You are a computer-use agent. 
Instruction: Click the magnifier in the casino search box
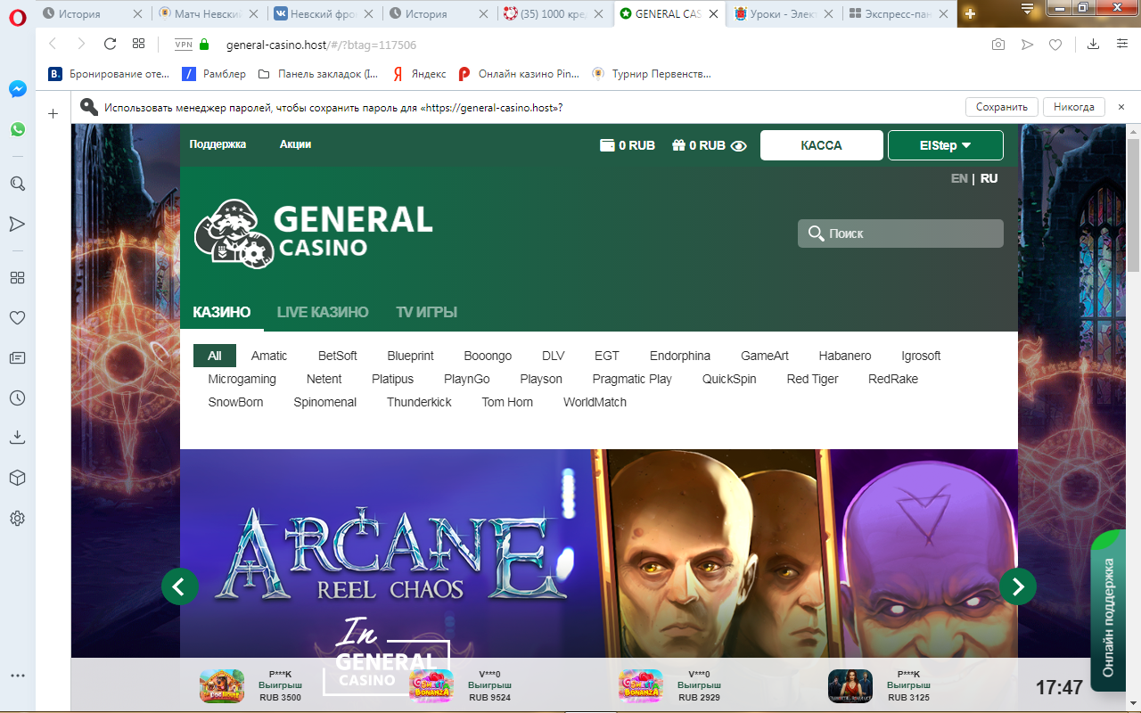click(817, 234)
